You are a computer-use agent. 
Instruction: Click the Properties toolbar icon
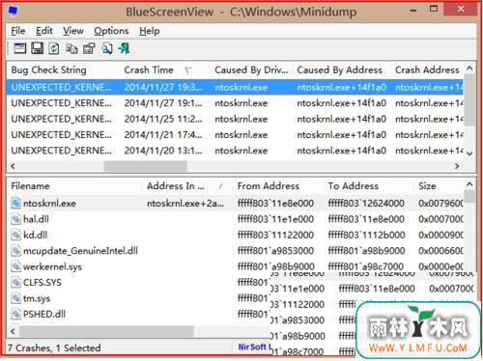89,48
